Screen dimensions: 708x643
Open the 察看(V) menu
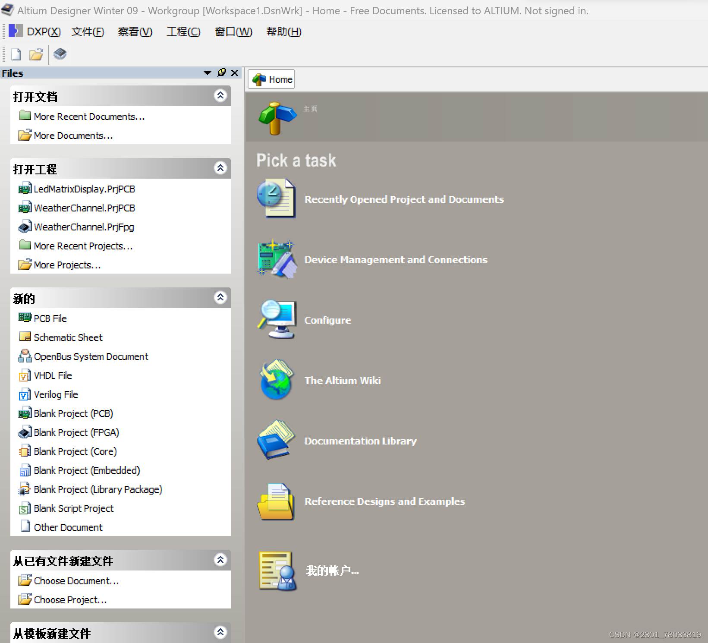pyautogui.click(x=135, y=32)
